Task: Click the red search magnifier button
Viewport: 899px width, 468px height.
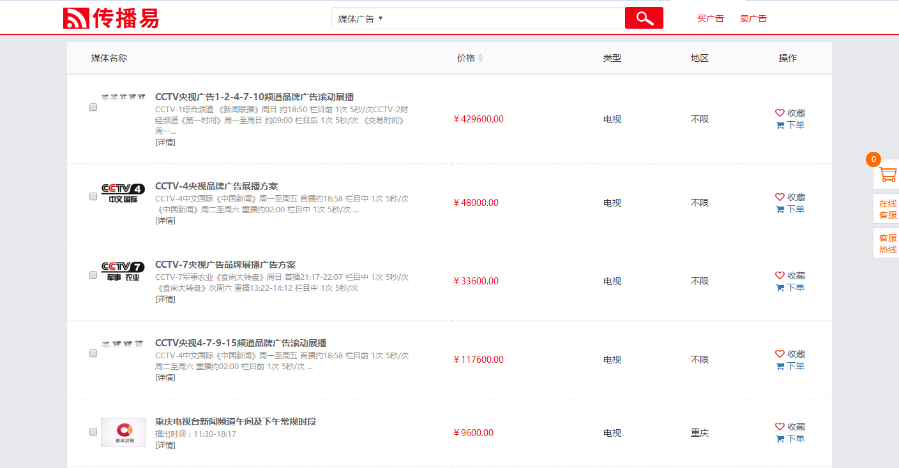Action: 644,18
